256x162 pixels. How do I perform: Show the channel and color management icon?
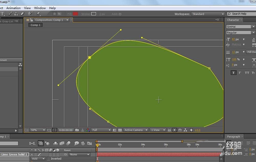(x=88, y=130)
